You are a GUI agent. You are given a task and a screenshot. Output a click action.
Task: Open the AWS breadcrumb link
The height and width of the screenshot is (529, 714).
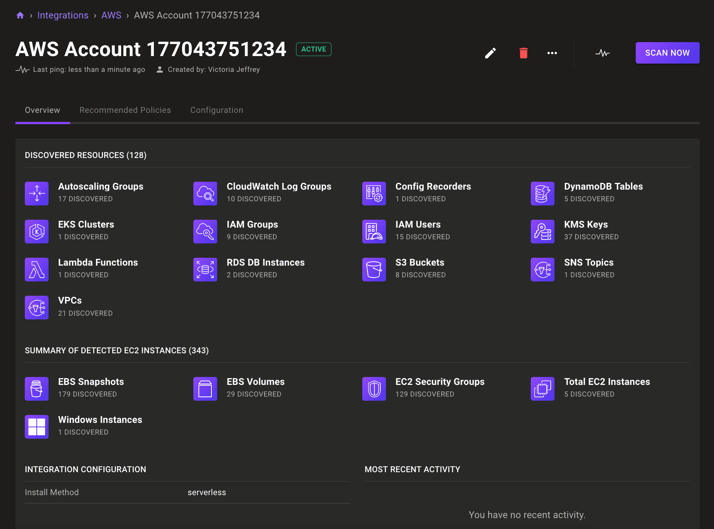coord(111,15)
